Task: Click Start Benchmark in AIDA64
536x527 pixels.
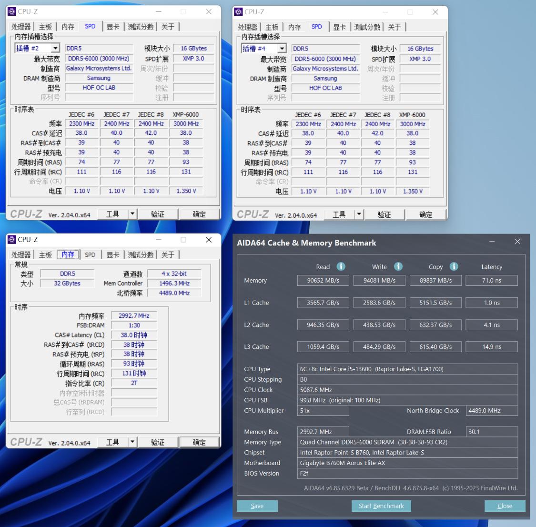Action: pyautogui.click(x=381, y=506)
